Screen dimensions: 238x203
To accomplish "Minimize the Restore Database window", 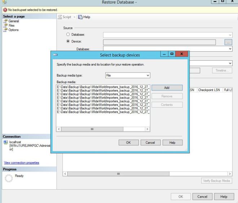I will tap(215, 1).
